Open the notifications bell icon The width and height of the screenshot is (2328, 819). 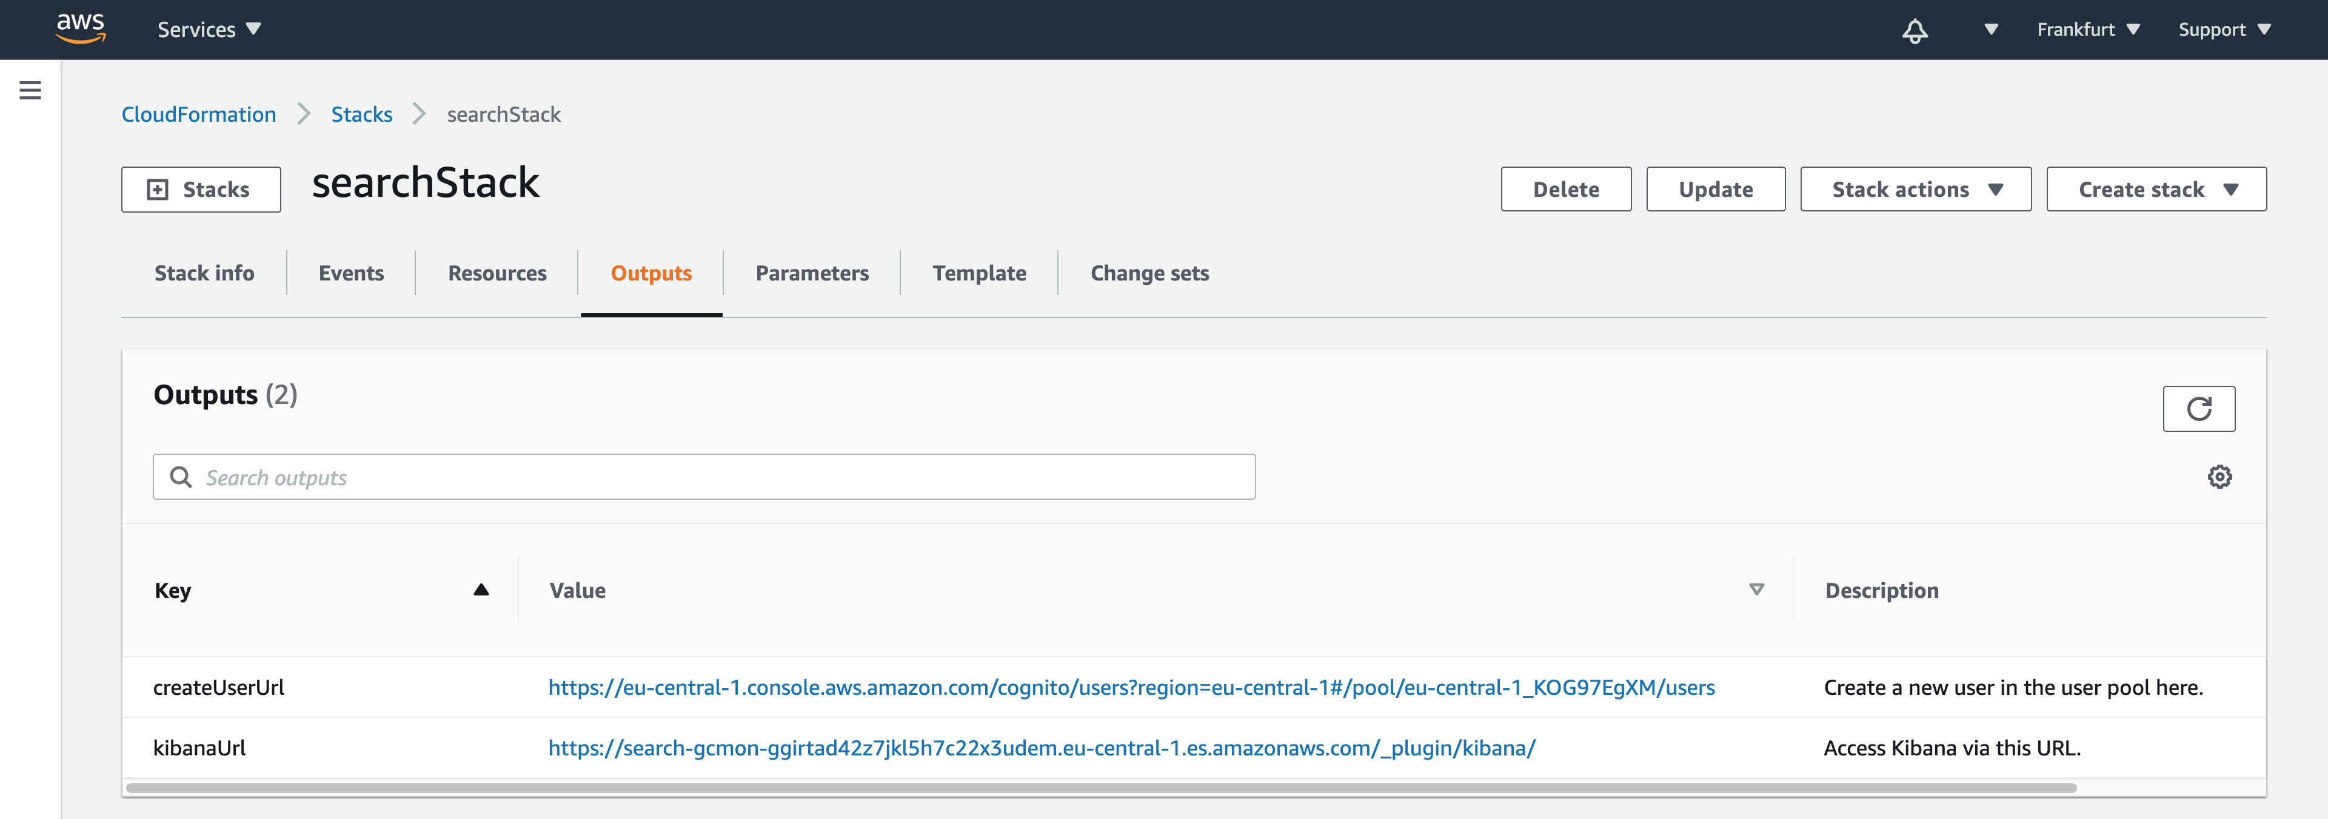tap(1914, 31)
